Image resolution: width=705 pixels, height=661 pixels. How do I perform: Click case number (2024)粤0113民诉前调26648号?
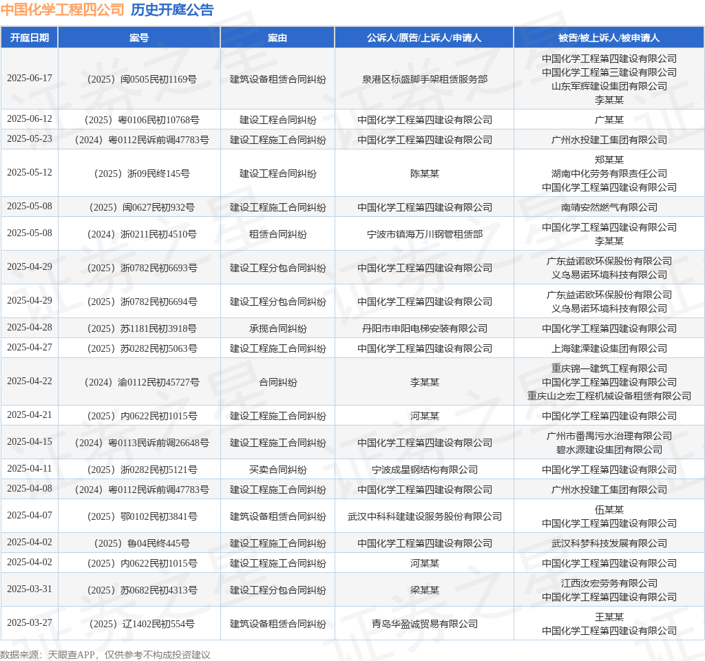click(142, 443)
